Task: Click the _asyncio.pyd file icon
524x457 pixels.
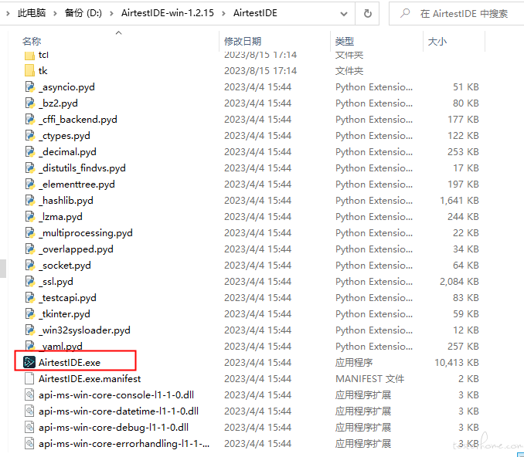Action: pos(29,86)
